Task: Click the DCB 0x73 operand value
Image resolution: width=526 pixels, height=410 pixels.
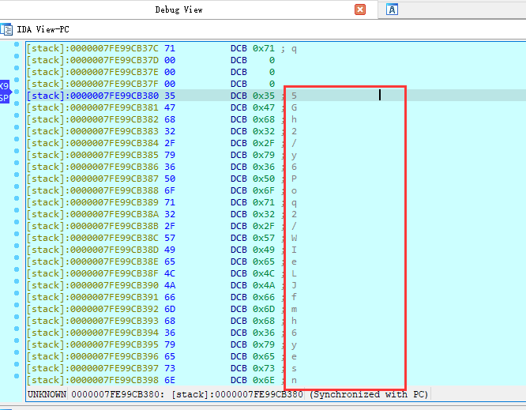Action: [x=264, y=368]
